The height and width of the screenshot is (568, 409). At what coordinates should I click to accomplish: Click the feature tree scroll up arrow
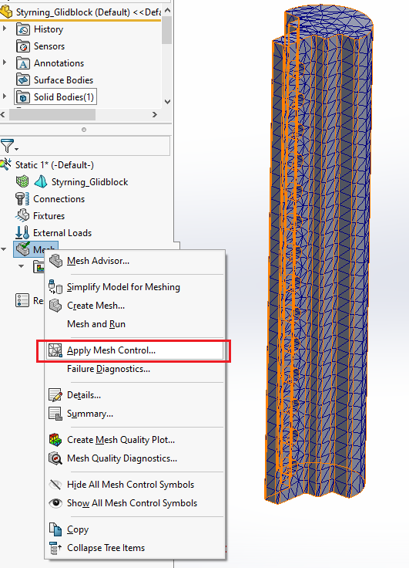click(x=167, y=11)
